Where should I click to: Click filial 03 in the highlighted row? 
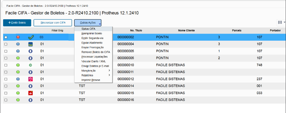pos(42,37)
